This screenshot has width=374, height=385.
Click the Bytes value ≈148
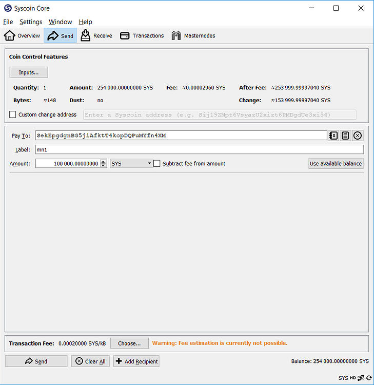click(x=50, y=100)
